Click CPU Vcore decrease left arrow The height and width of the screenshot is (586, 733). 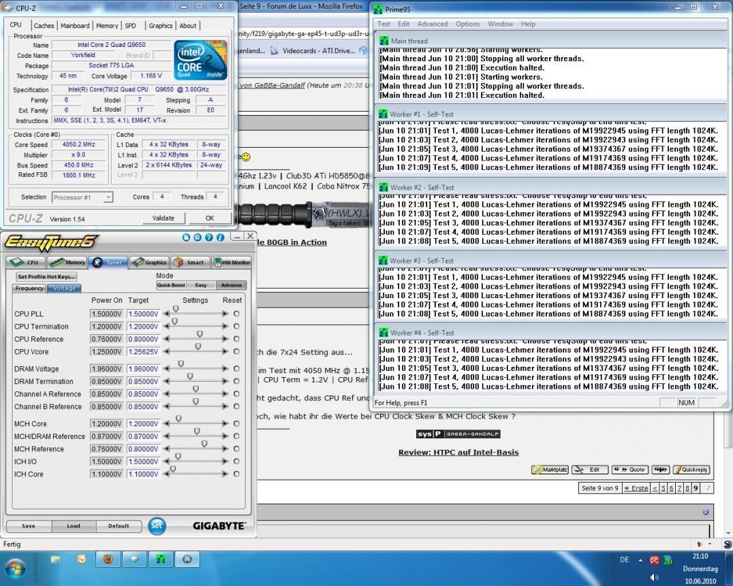tap(166, 352)
